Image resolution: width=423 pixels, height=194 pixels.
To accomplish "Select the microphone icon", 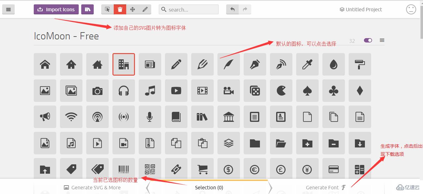I will tap(150, 117).
